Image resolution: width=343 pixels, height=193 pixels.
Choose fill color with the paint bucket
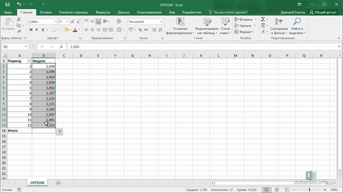point(66,30)
